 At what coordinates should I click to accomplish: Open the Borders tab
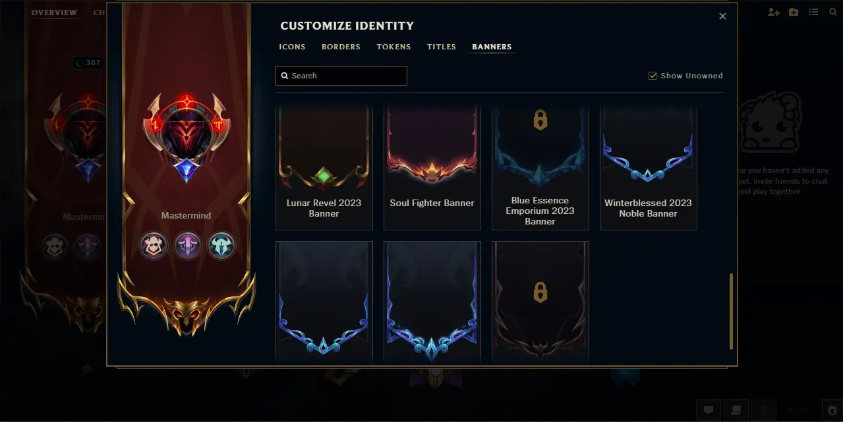point(341,47)
